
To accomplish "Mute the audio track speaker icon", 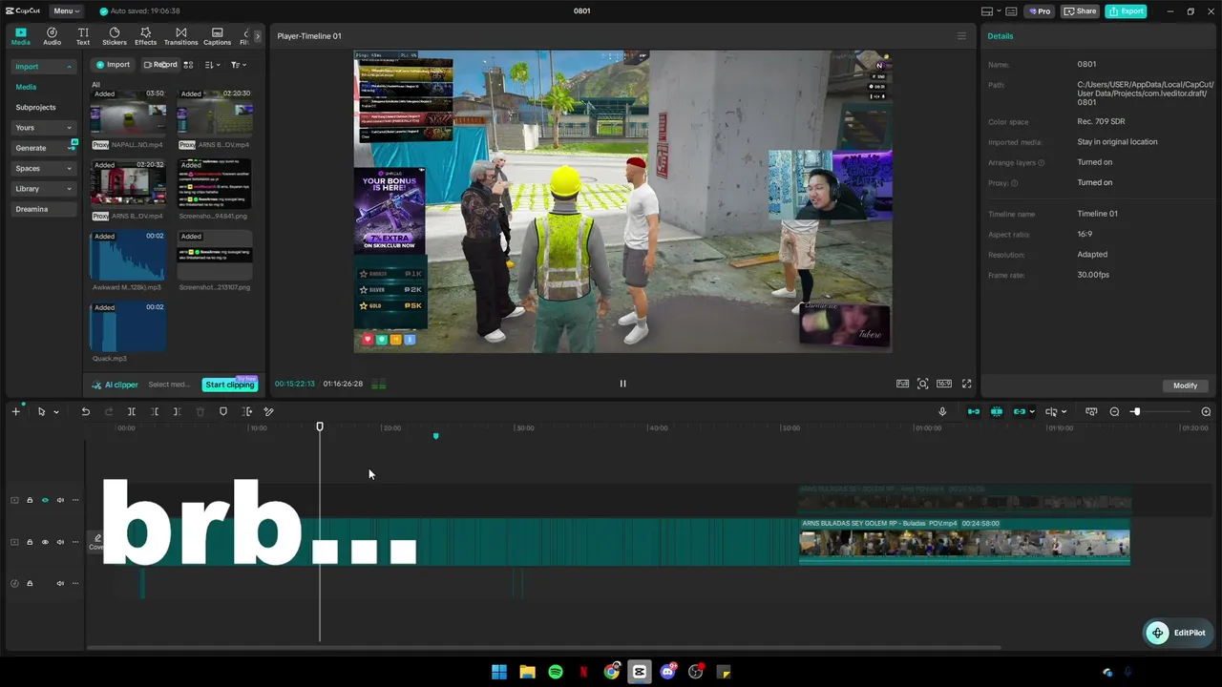I will pyautogui.click(x=60, y=583).
